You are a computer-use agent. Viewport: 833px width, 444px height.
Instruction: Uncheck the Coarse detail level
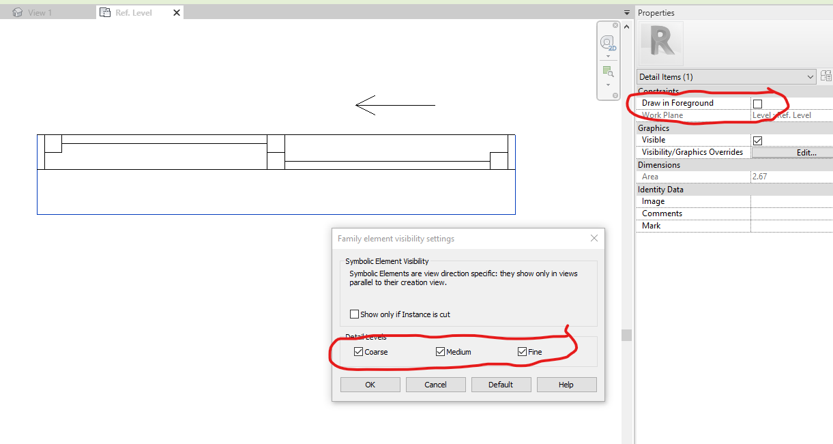click(x=358, y=351)
